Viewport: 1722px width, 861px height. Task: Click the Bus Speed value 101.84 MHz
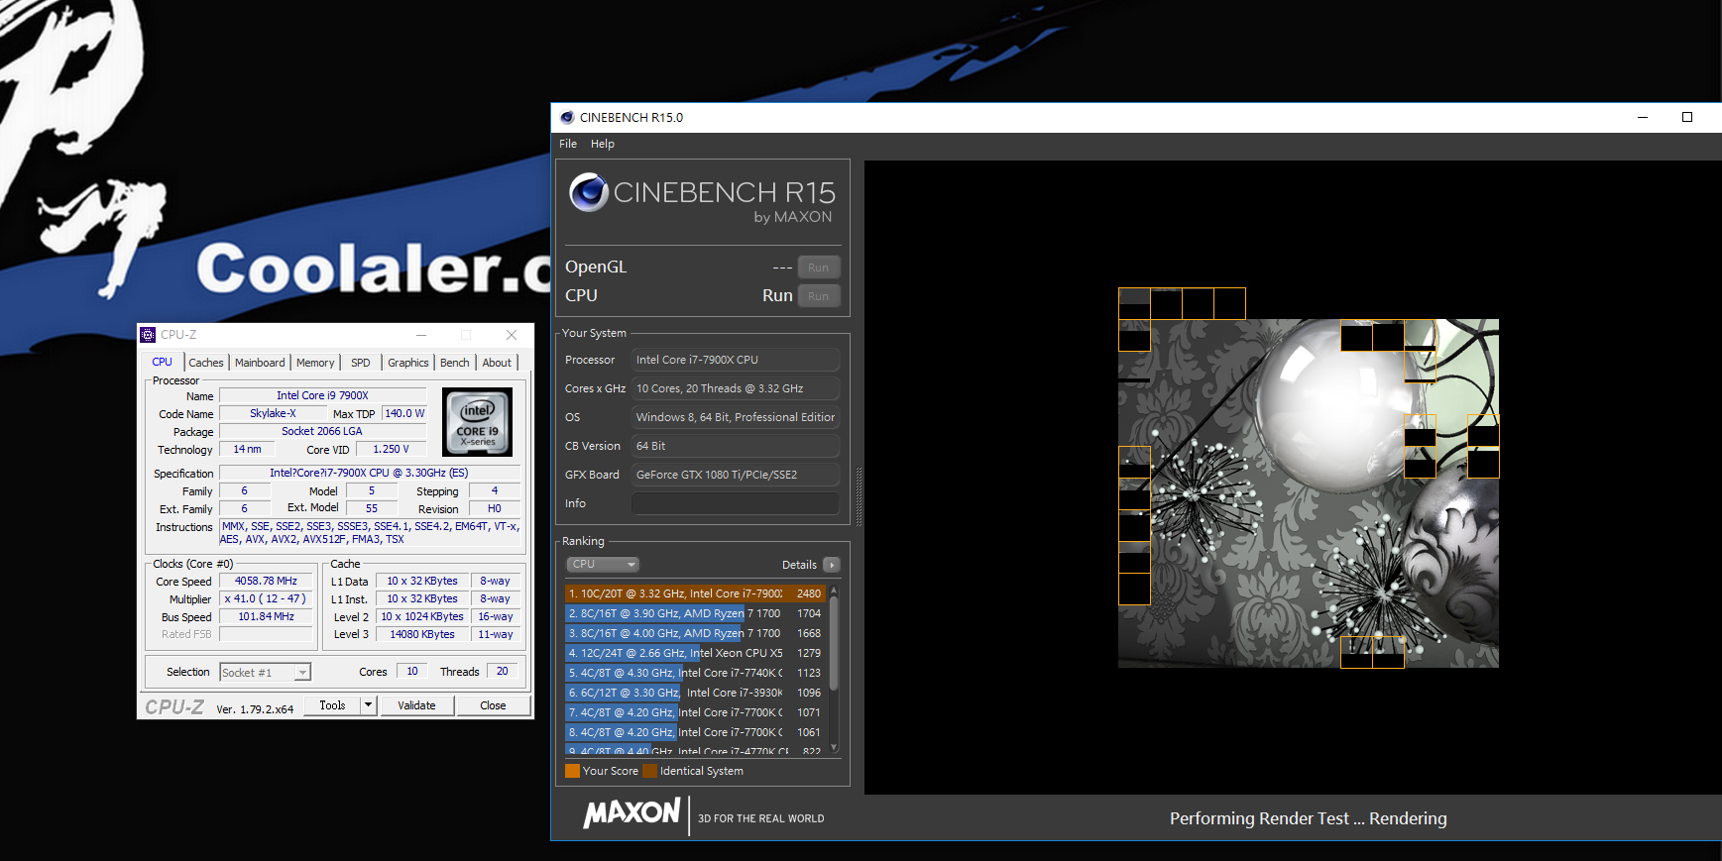click(x=266, y=616)
